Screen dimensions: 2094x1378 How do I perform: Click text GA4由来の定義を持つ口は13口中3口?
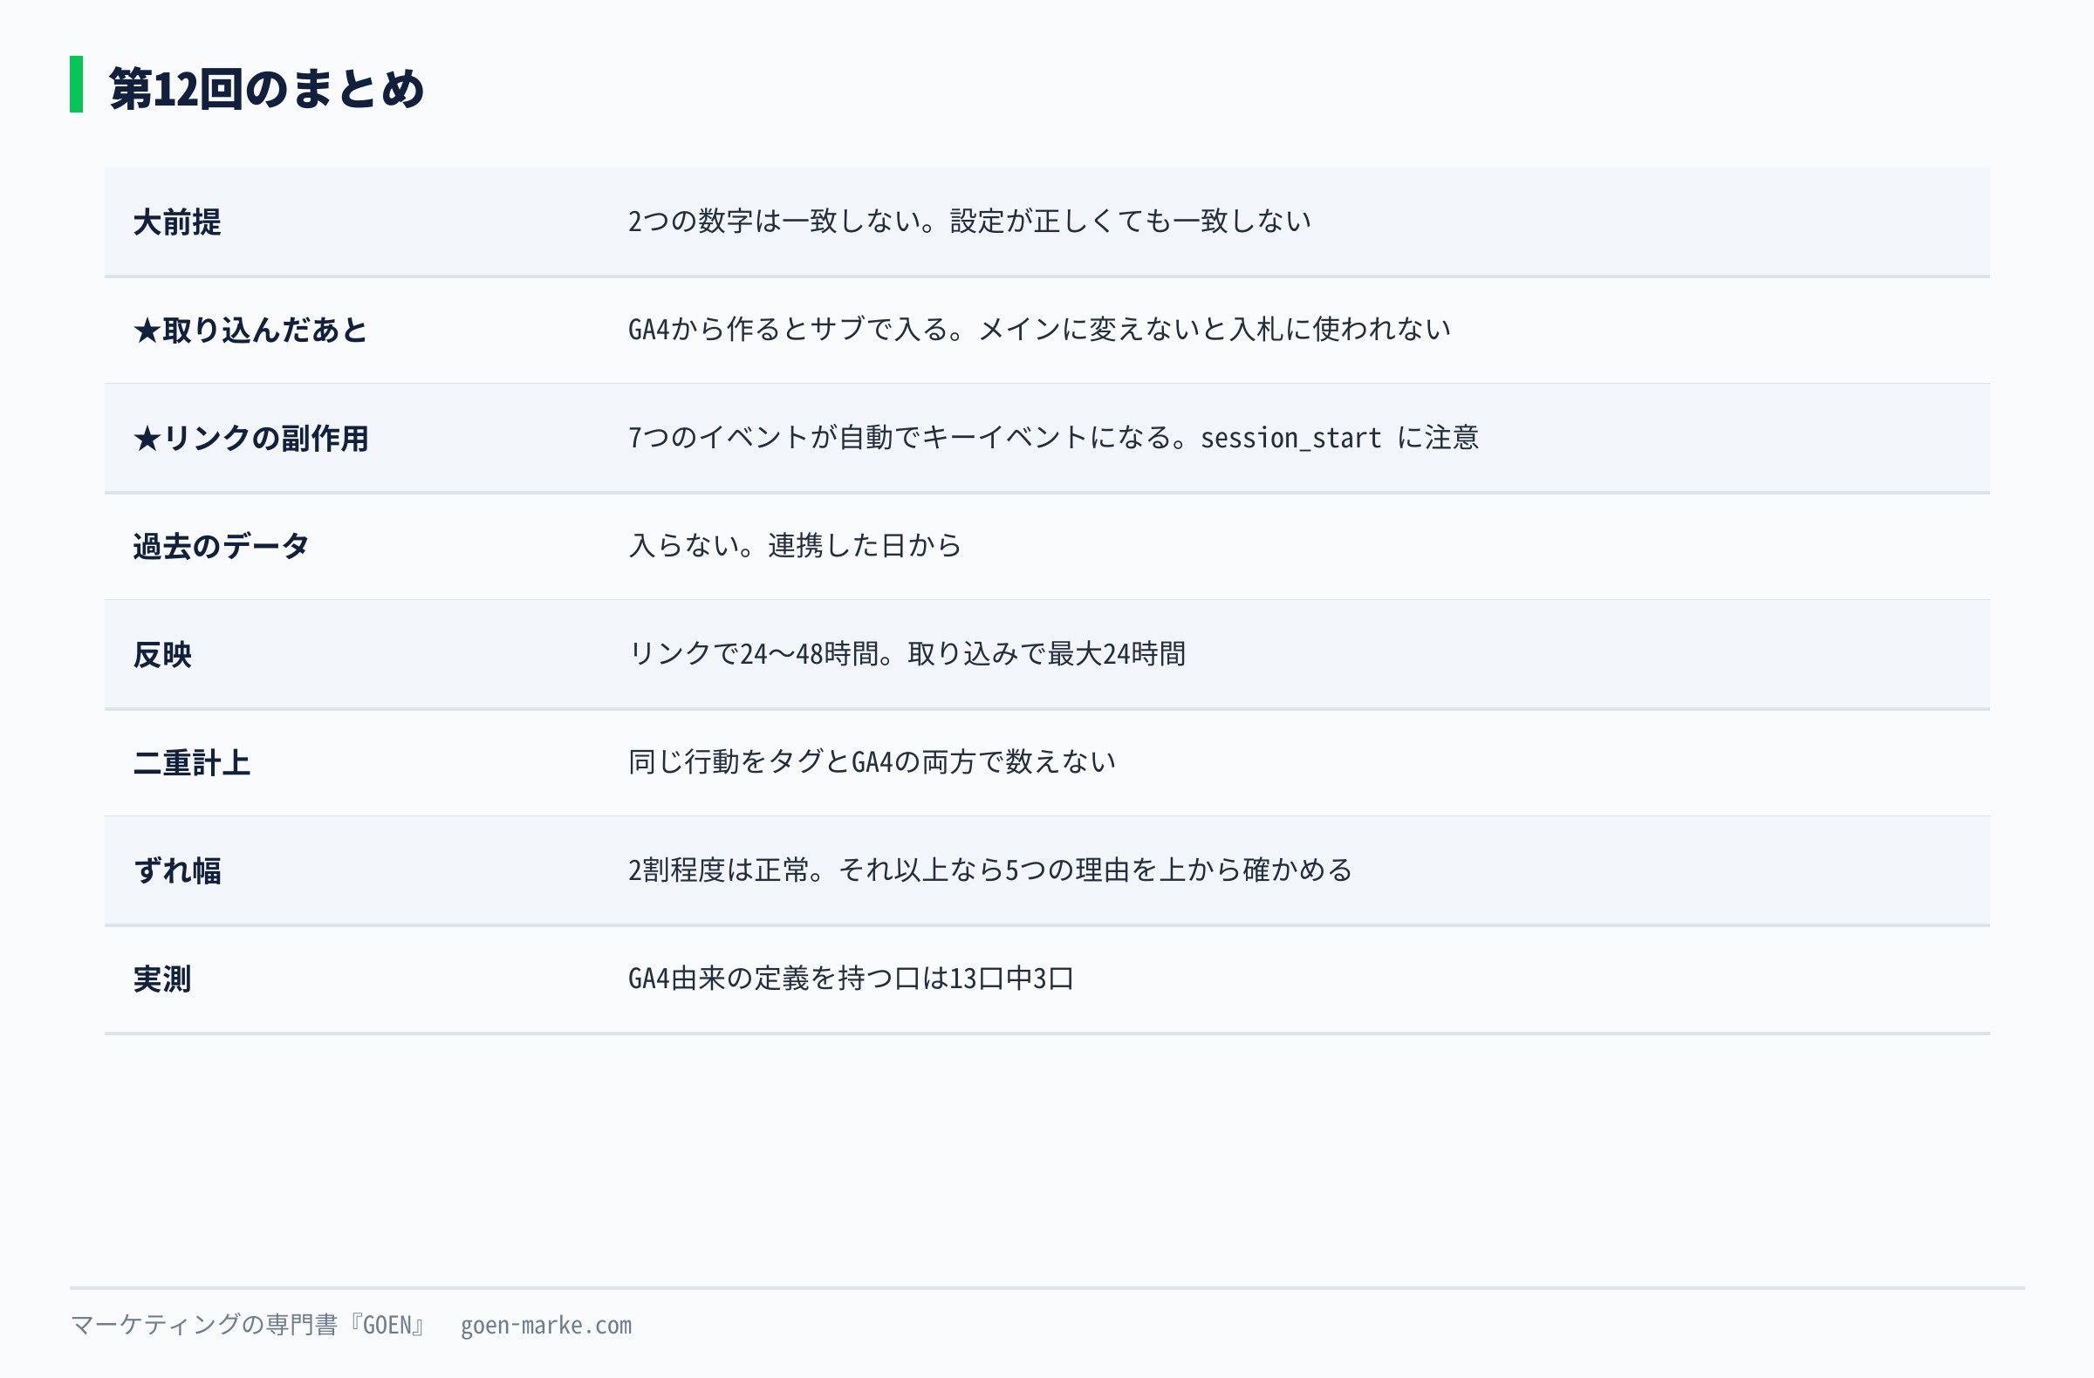(851, 978)
